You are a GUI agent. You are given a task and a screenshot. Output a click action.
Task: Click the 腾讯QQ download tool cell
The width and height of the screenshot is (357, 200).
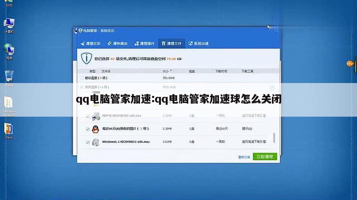click(x=247, y=129)
